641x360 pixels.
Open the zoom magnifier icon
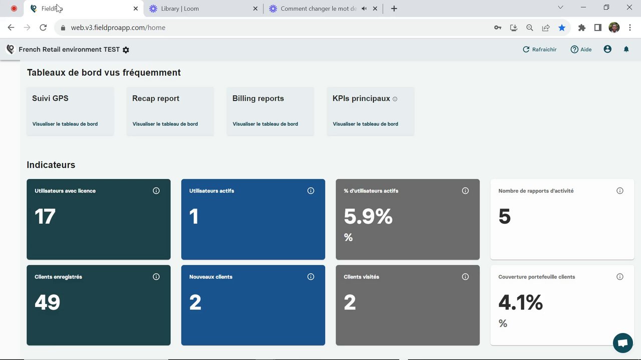530,27
